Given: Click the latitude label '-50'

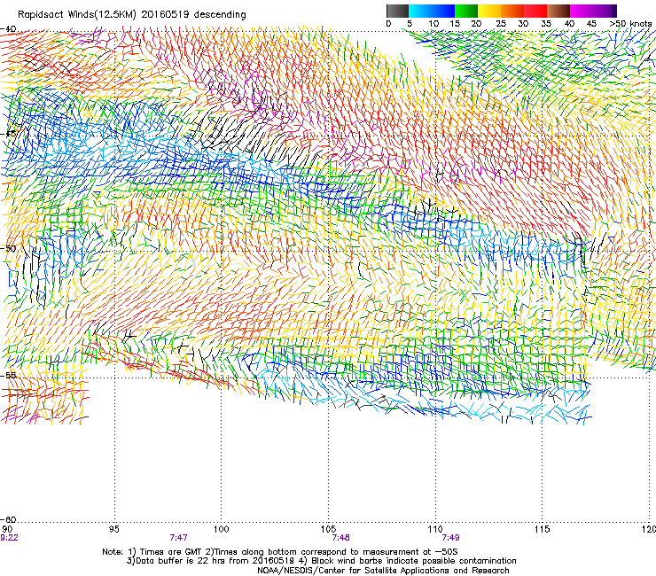Looking at the screenshot, I should pyautogui.click(x=9, y=248).
